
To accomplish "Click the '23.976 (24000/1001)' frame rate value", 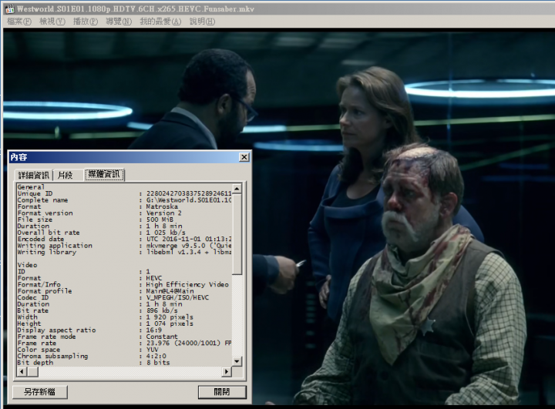I will 183,343.
